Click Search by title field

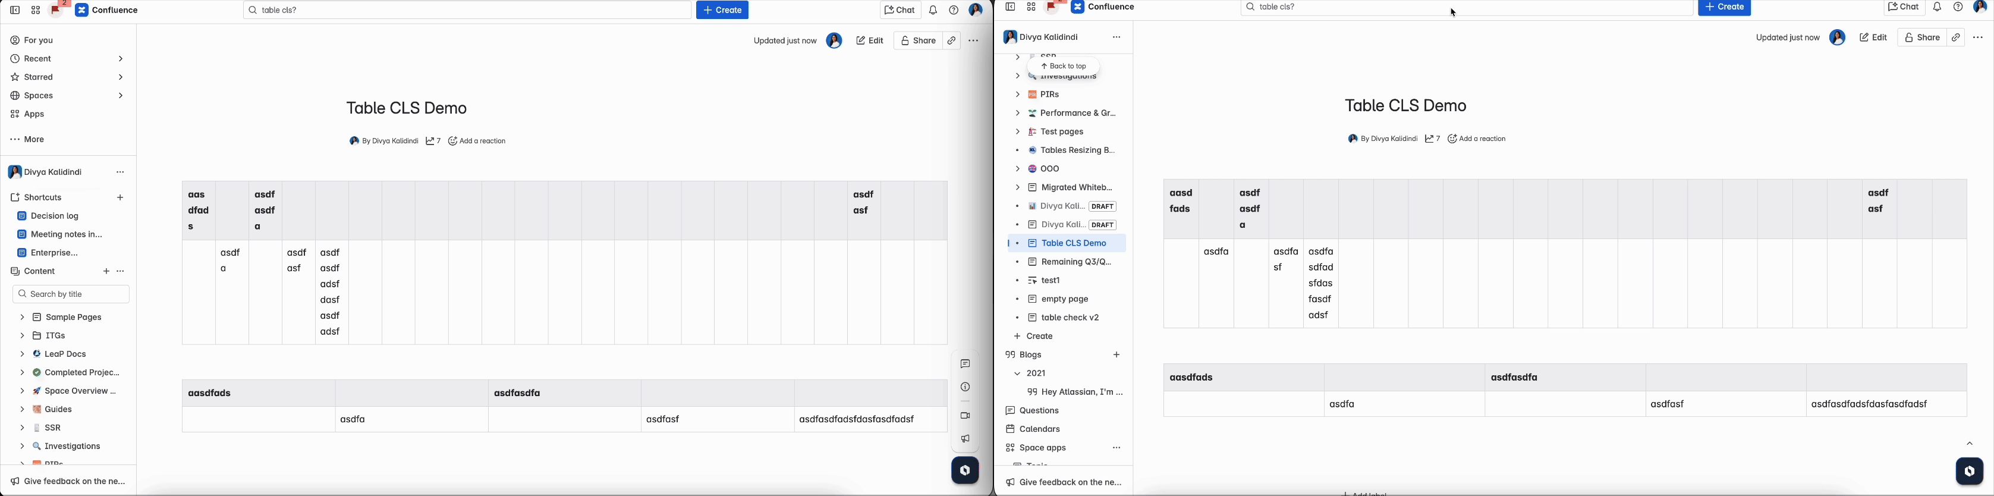click(x=70, y=295)
